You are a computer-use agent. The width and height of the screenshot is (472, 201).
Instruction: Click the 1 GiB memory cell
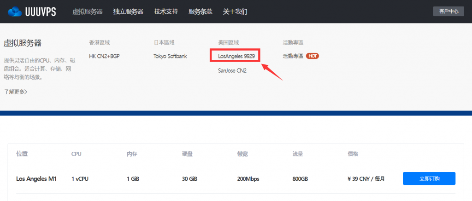(133, 179)
